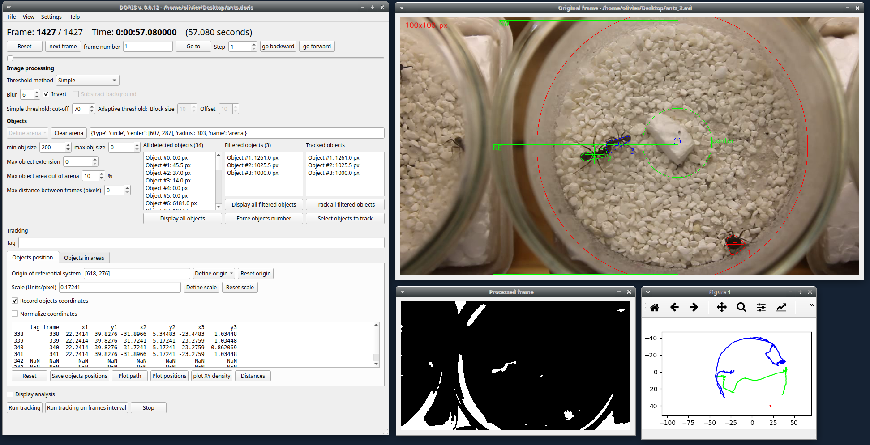Click the Plot path button
This screenshot has width=870, height=445.
pos(130,376)
